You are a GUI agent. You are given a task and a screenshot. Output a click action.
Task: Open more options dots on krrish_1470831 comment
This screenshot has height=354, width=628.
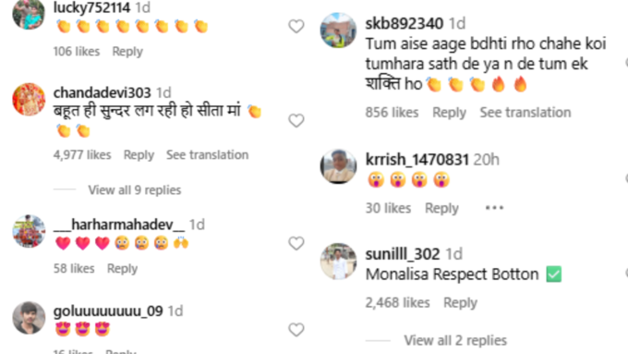(x=494, y=208)
